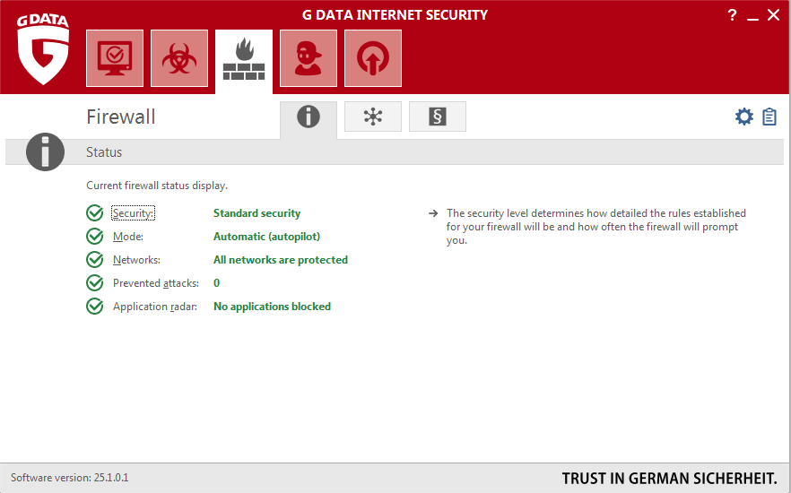Click All networks are protected text
Image resolution: width=791 pixels, height=493 pixels.
tap(281, 260)
